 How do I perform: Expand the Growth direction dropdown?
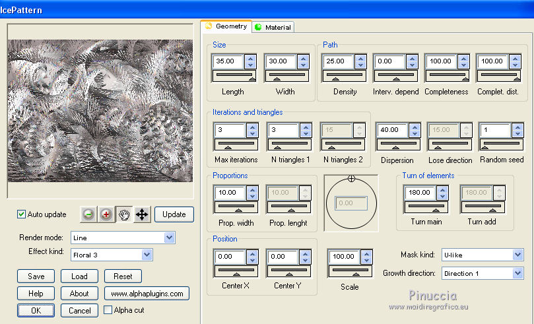point(517,273)
